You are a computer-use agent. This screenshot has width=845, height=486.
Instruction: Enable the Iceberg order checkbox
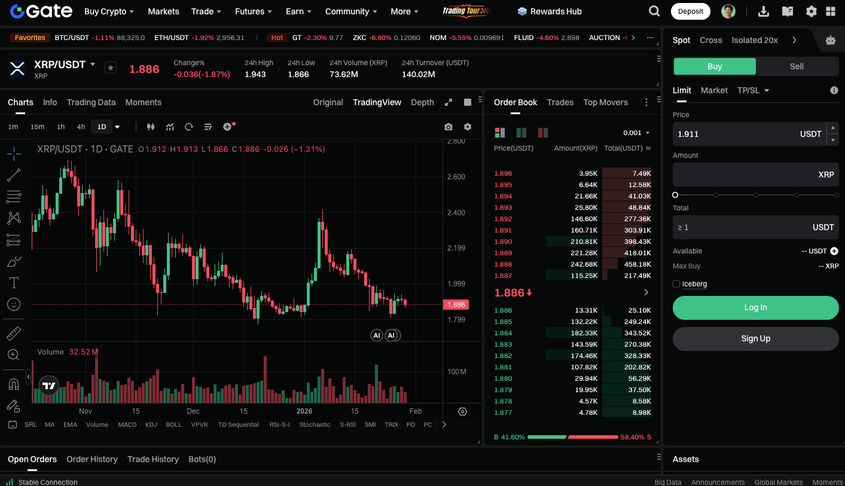click(x=676, y=284)
